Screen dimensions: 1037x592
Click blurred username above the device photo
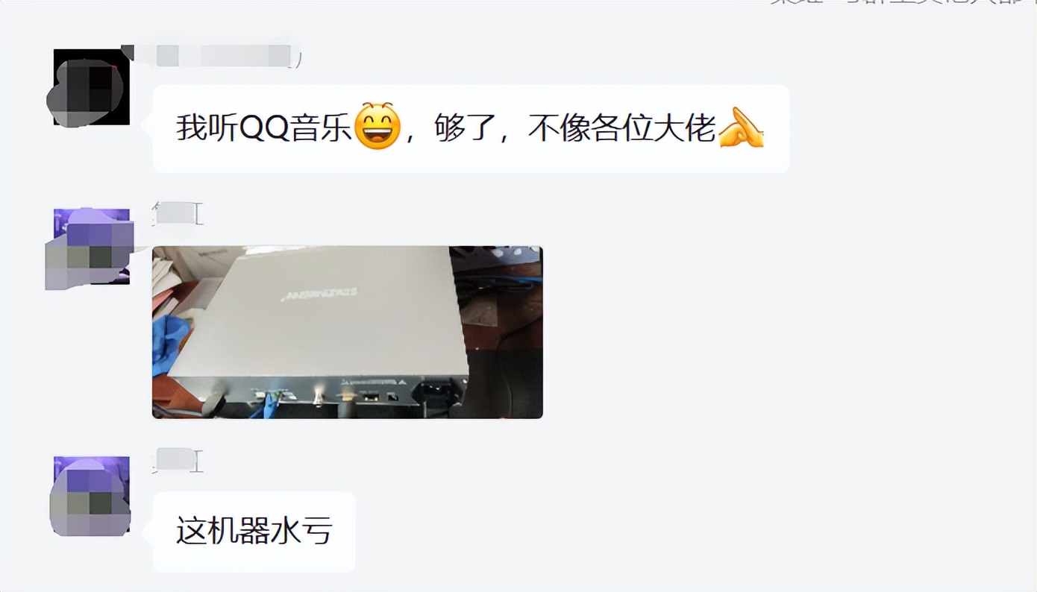(178, 213)
